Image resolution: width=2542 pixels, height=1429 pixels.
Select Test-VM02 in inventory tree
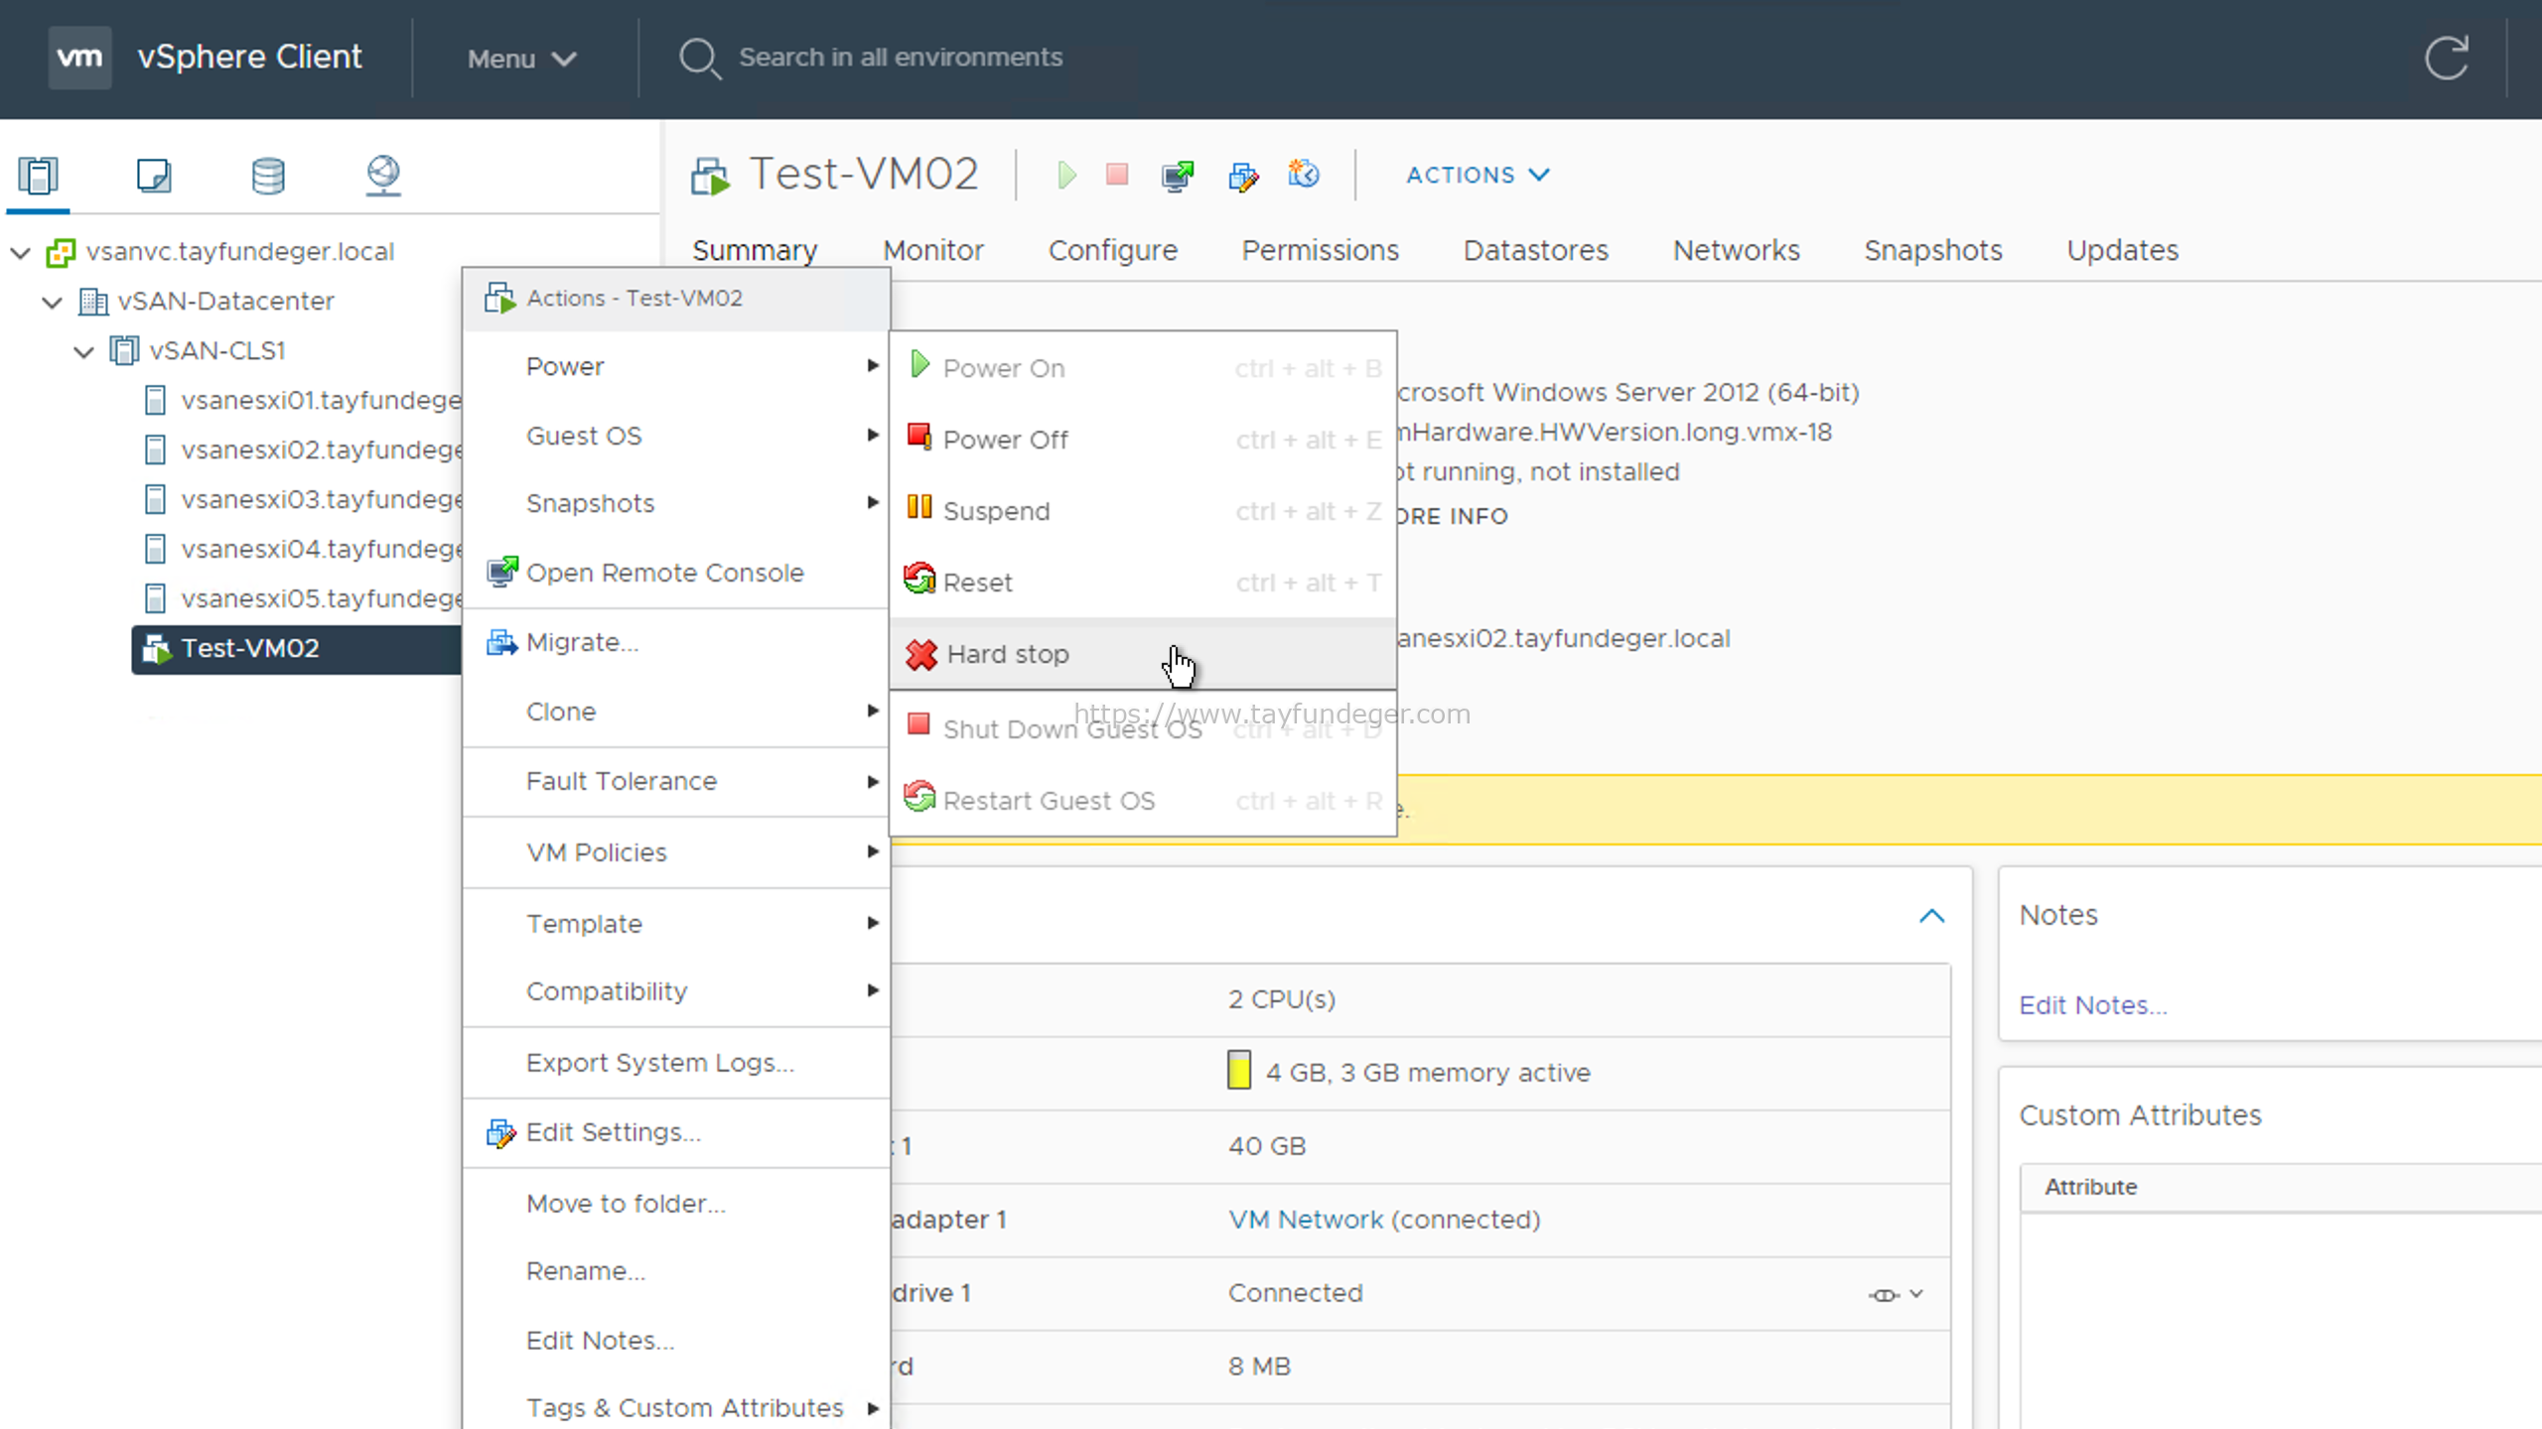[296, 649]
